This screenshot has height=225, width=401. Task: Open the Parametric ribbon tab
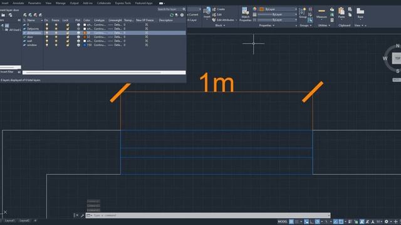(34, 3)
